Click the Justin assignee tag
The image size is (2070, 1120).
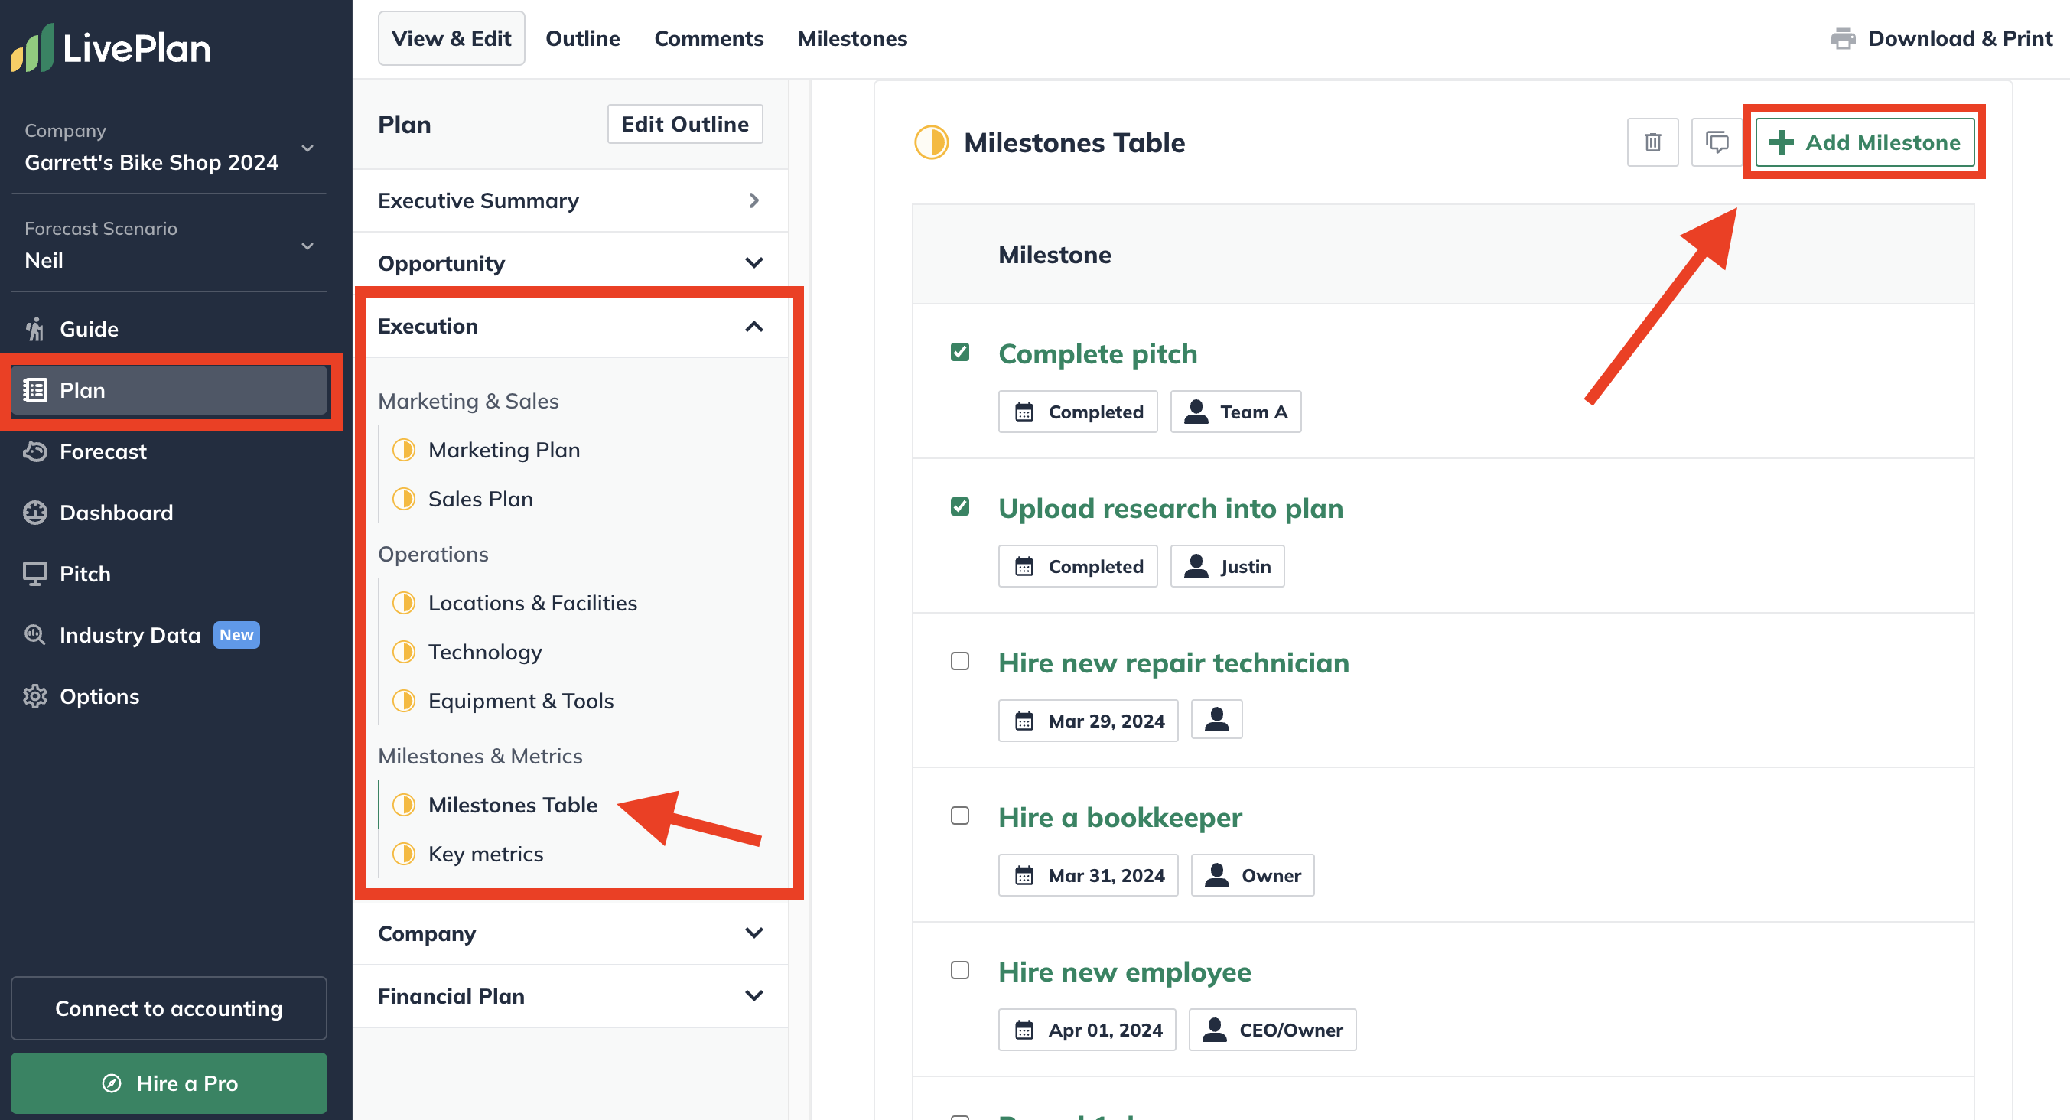1227,565
